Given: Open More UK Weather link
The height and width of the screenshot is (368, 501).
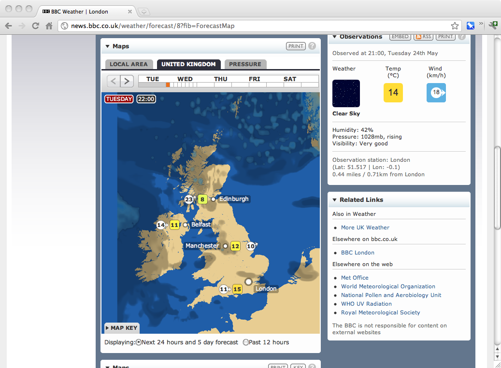Looking at the screenshot, I should (x=365, y=227).
